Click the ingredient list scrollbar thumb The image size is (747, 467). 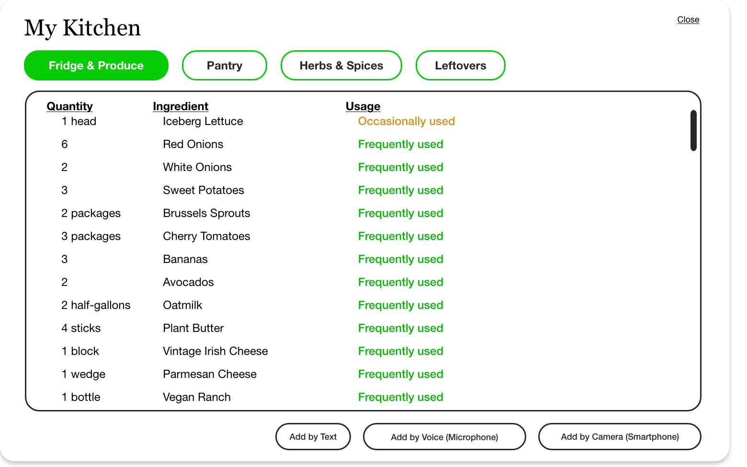pos(693,130)
